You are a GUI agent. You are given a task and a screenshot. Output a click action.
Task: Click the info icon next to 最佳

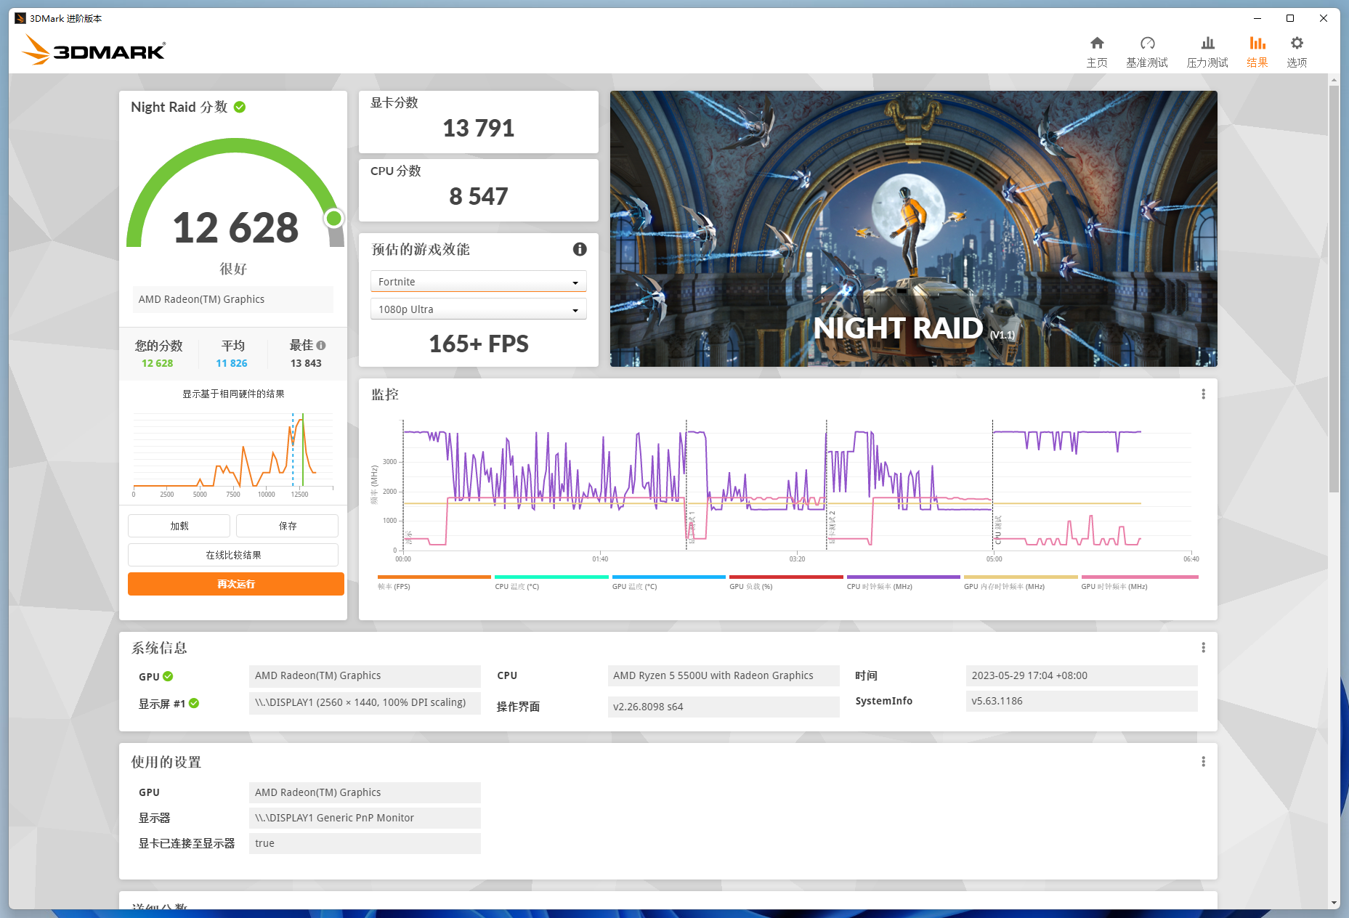click(321, 346)
